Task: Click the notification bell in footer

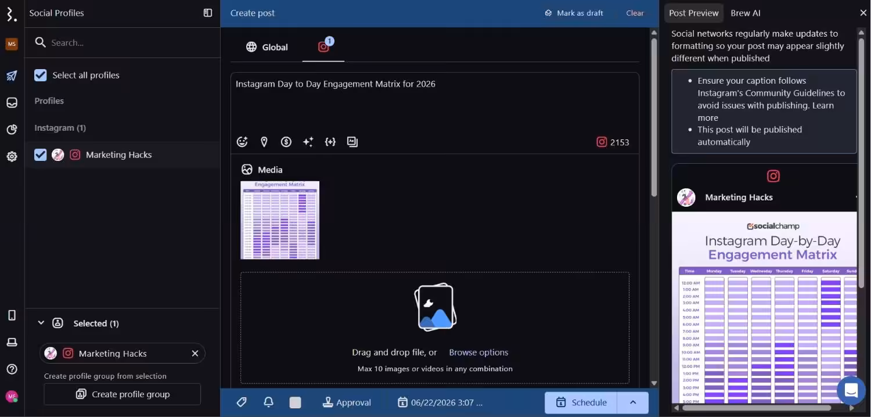Action: tap(268, 402)
